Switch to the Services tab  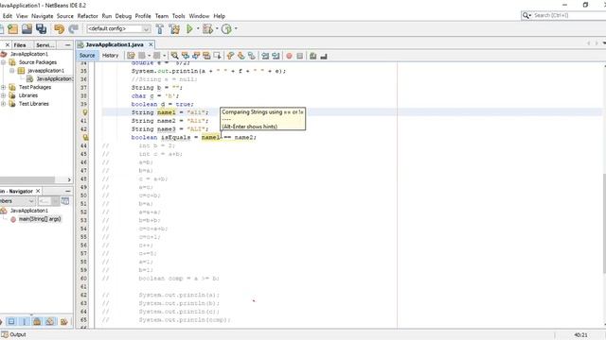pos(45,45)
